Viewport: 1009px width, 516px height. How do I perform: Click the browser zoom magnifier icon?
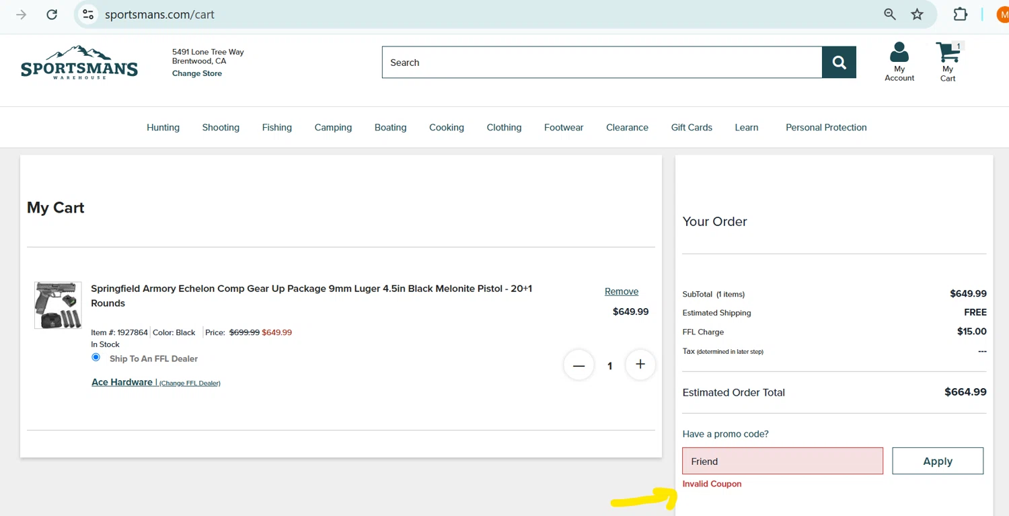click(x=889, y=14)
